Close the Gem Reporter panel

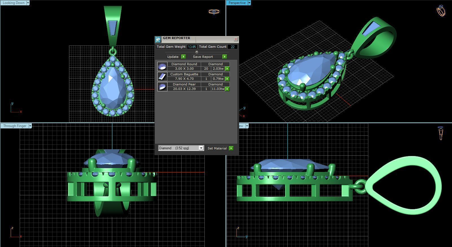click(236, 39)
